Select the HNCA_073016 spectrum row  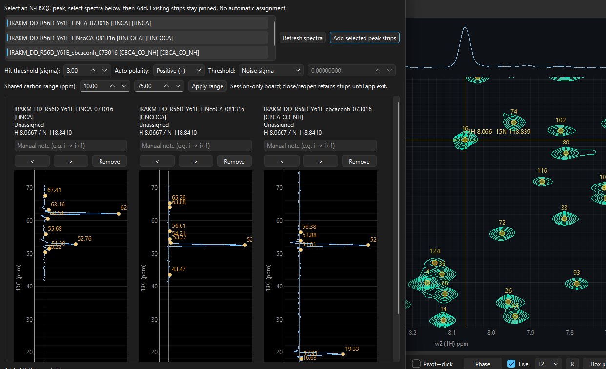click(x=137, y=23)
